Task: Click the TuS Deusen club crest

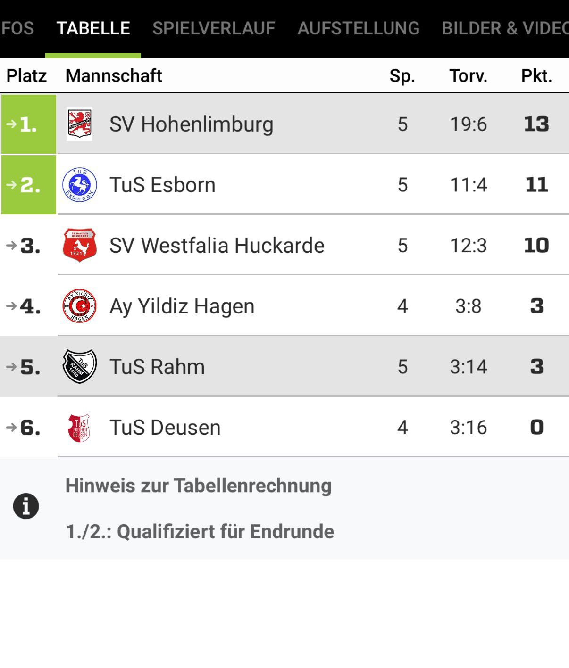Action: click(79, 428)
